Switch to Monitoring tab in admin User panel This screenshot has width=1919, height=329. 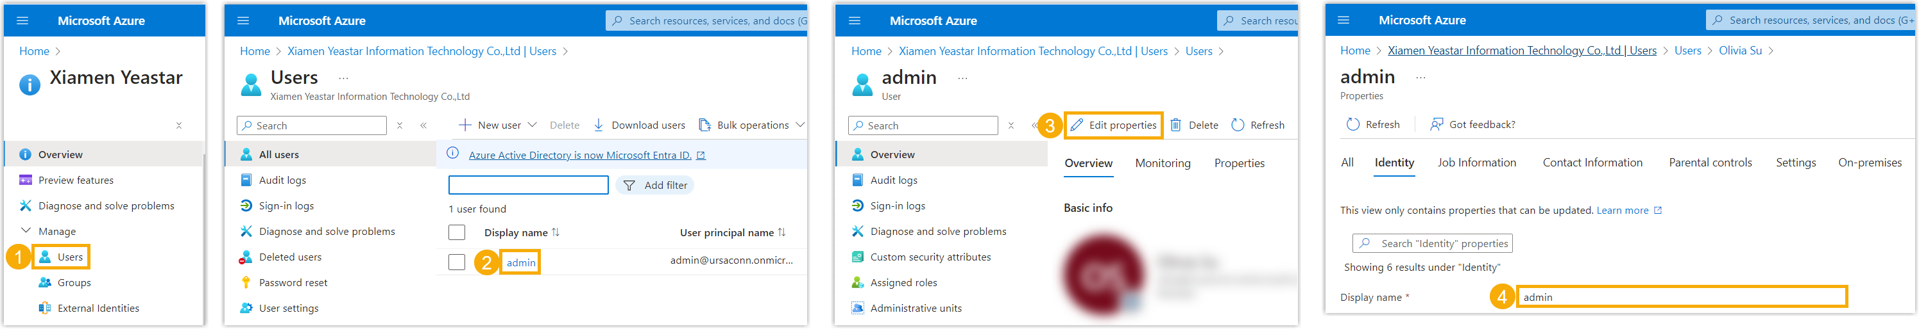click(1162, 163)
